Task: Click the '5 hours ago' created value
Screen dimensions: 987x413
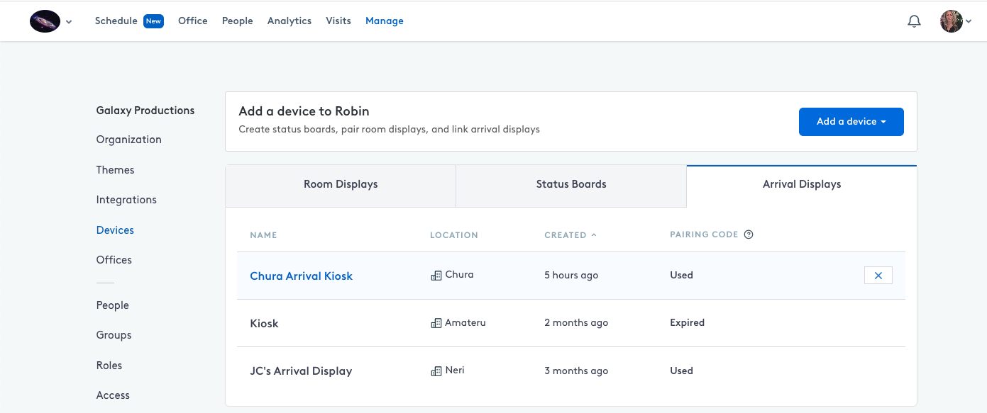Action: click(x=571, y=276)
